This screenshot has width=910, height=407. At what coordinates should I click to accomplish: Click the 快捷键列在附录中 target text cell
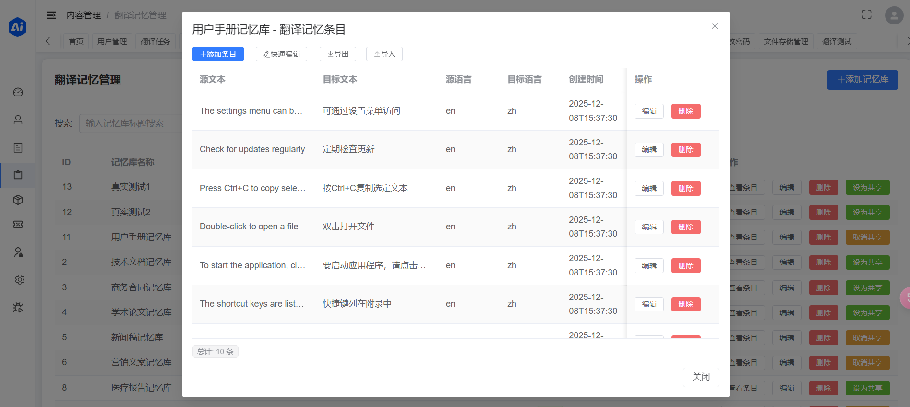click(x=357, y=304)
